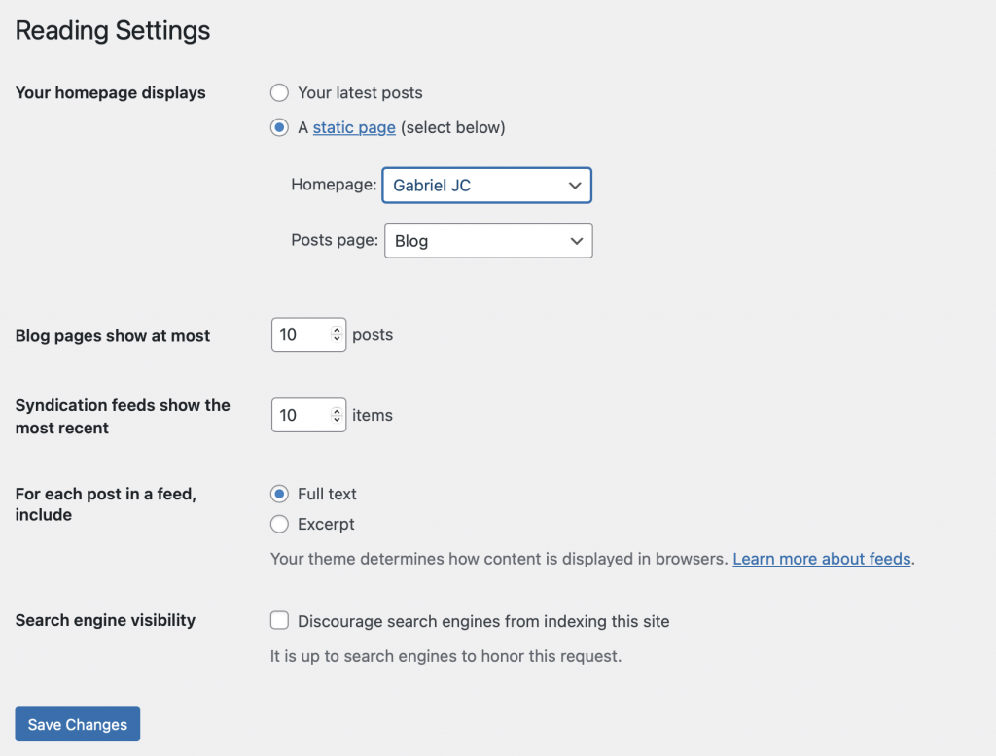This screenshot has height=756, width=996.
Task: Select the 'Your latest posts' radio button
Action: point(280,93)
